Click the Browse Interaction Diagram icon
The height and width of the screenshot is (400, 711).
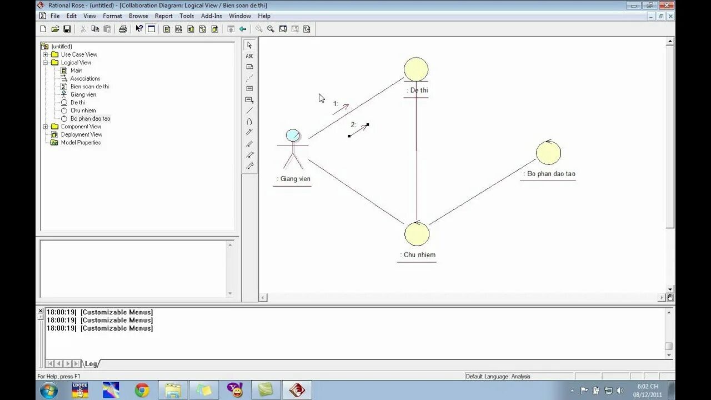click(178, 29)
